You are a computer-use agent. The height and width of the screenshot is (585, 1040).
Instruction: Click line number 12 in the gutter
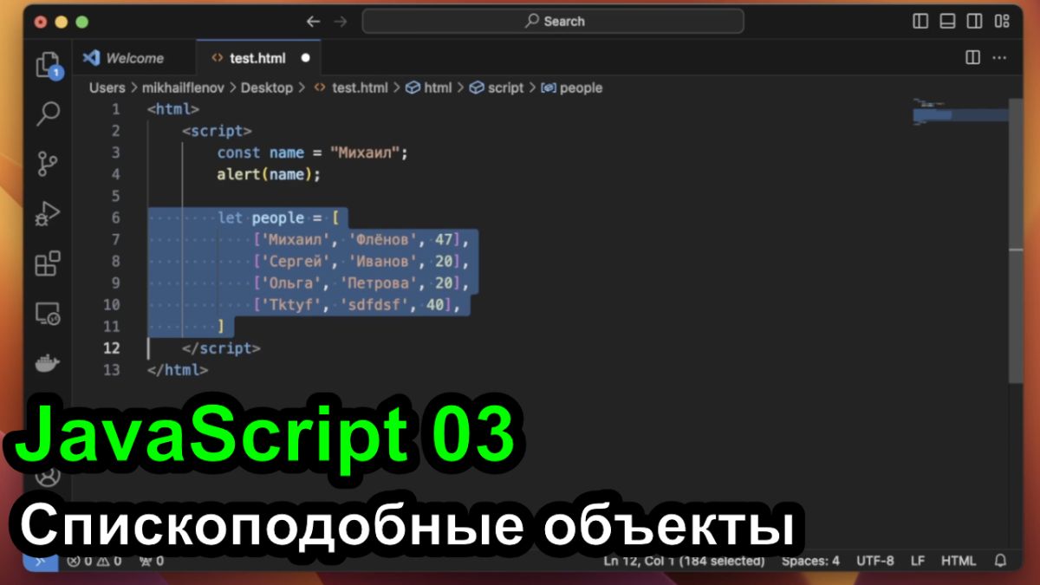(x=112, y=348)
